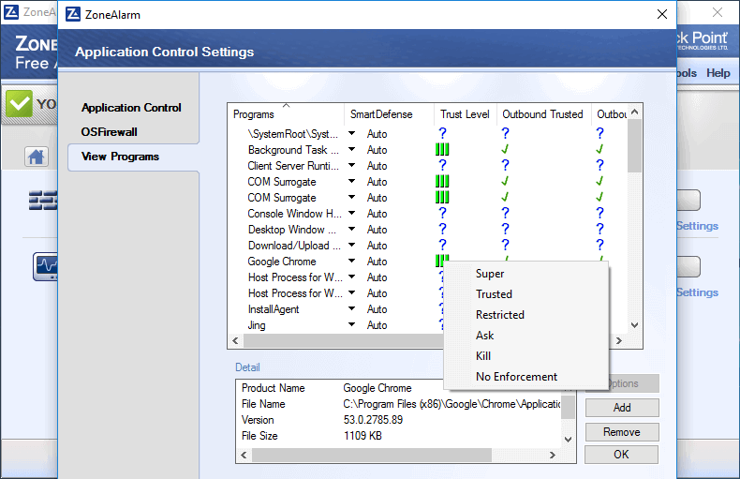
Task: Open SmartDefense dropdown for Desktop Window
Action: [x=351, y=229]
